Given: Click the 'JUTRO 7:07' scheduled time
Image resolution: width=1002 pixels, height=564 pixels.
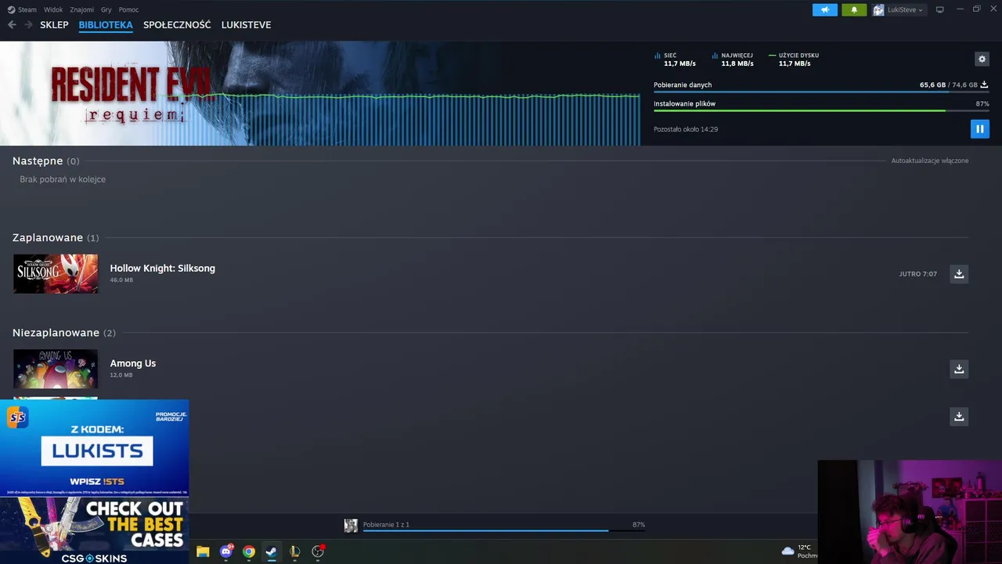Looking at the screenshot, I should pyautogui.click(x=918, y=274).
